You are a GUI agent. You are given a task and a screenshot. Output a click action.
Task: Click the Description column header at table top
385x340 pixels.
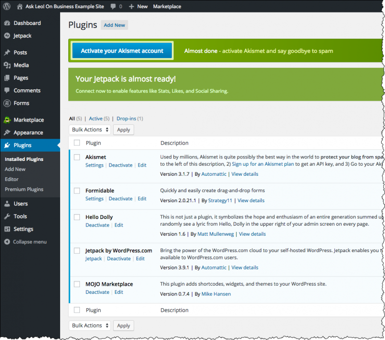pyautogui.click(x=174, y=143)
